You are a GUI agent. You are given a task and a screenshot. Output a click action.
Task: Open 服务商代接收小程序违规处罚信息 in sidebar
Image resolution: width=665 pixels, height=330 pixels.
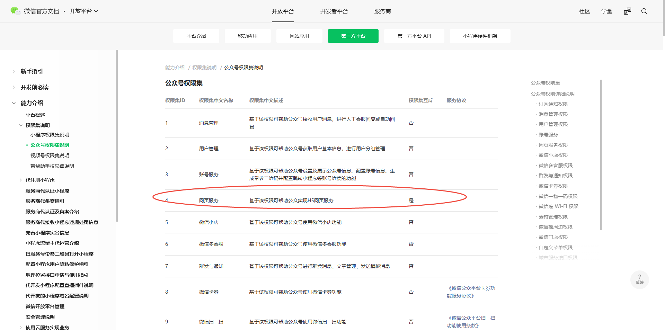pyautogui.click(x=62, y=222)
